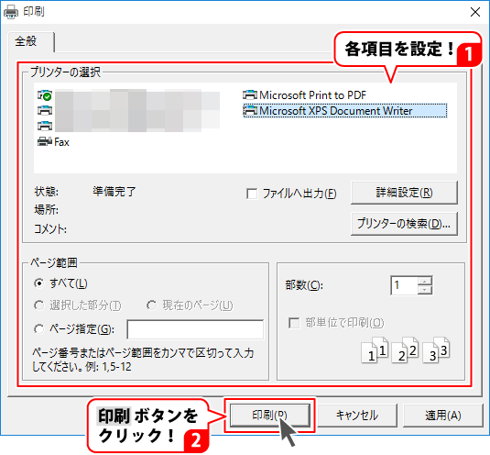Screen dimensions: 490x455
Task: Click the 印刷 button
Action: 270,416
